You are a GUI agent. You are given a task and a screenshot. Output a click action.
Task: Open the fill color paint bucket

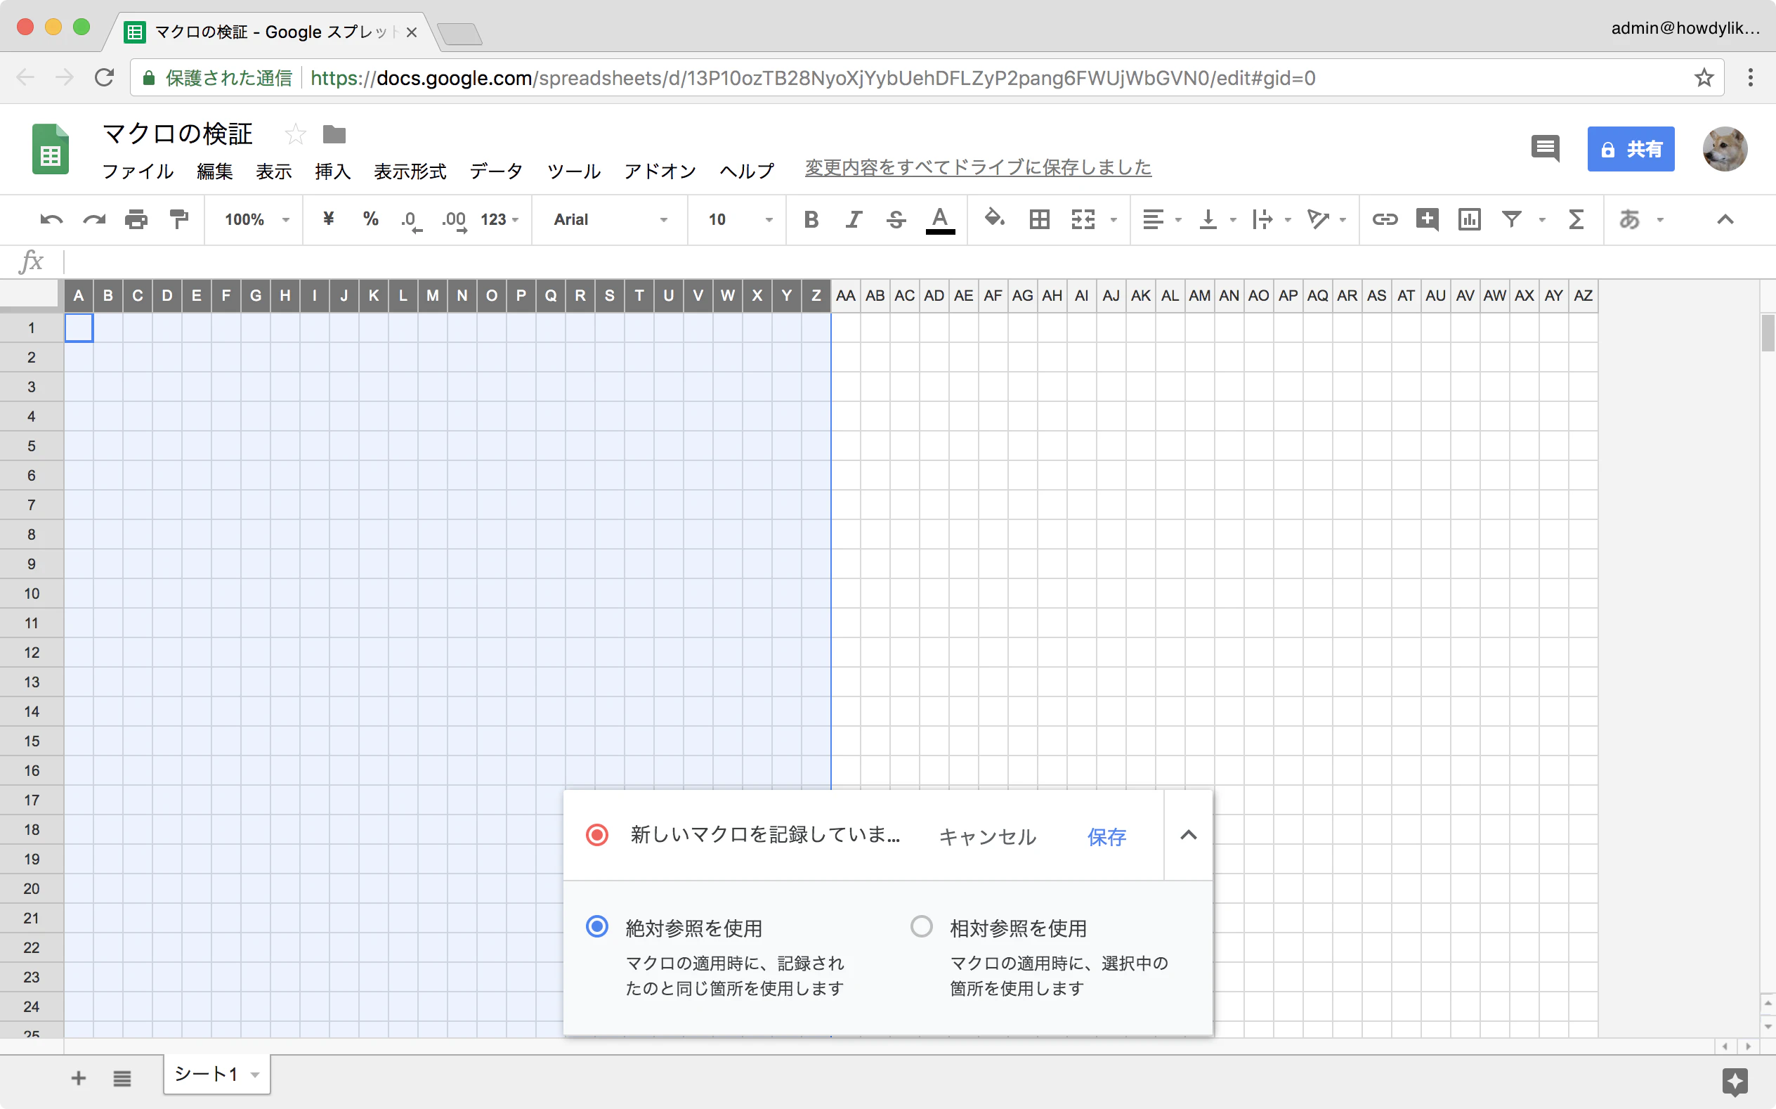point(995,218)
